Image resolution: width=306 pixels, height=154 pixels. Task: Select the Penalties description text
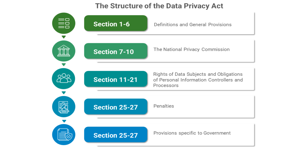point(164,106)
